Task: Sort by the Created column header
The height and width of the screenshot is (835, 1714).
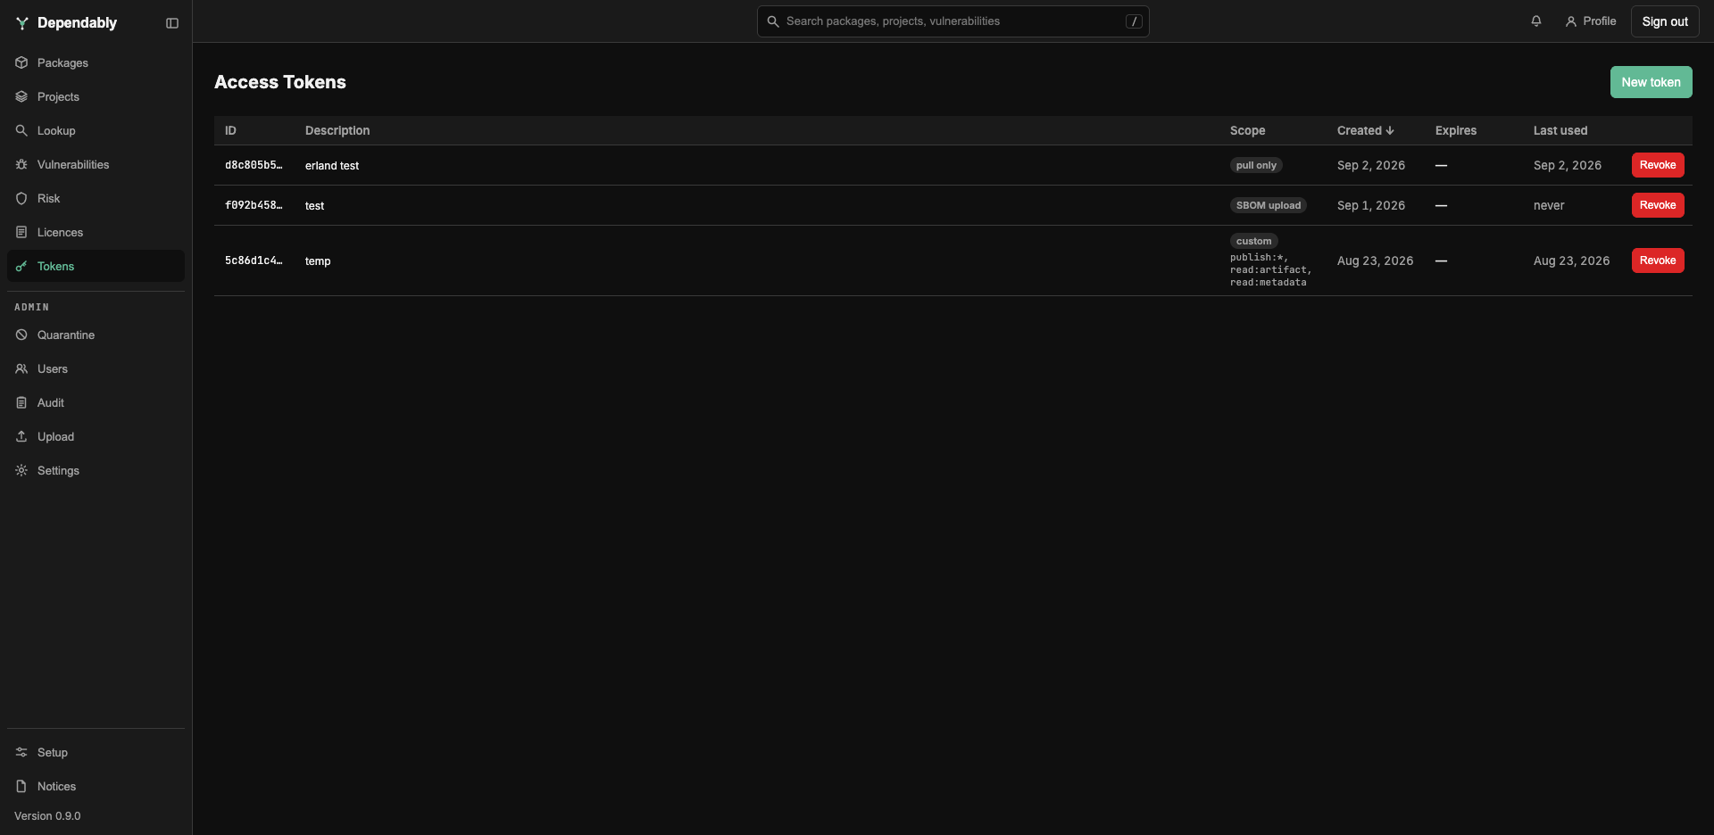Action: [x=1365, y=130]
